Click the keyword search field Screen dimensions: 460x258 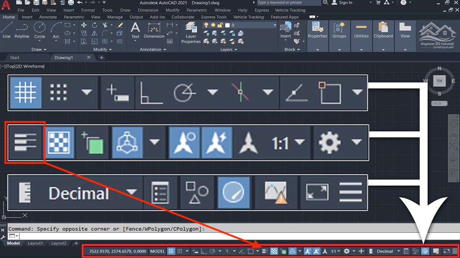point(288,3)
